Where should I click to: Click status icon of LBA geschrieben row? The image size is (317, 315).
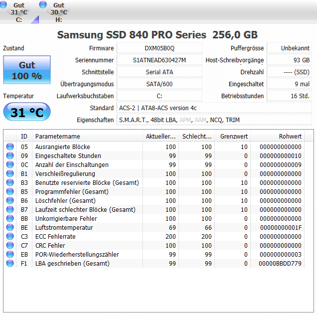click(10, 263)
